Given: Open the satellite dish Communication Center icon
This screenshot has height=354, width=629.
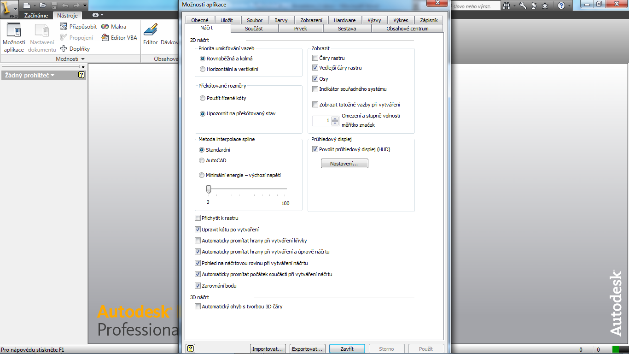Looking at the screenshot, I should click(534, 6).
